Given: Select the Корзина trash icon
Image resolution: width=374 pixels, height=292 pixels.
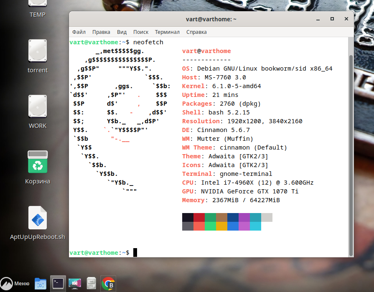Looking at the screenshot, I should pyautogui.click(x=38, y=168).
